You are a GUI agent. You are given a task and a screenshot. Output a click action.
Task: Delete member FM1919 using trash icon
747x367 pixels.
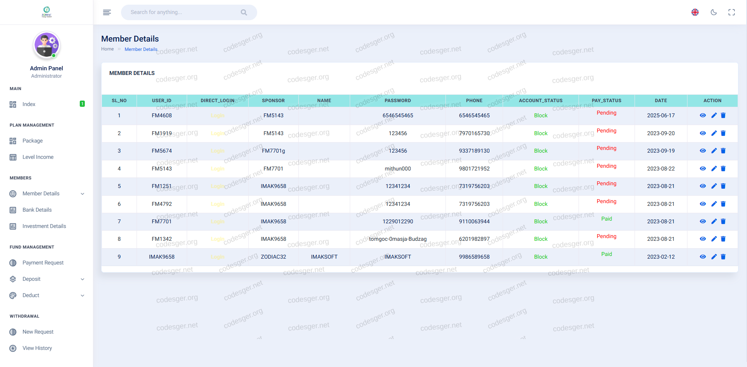pos(723,133)
